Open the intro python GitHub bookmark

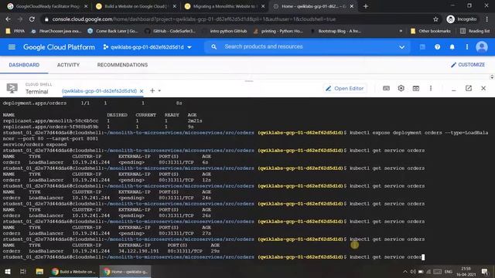(225, 31)
